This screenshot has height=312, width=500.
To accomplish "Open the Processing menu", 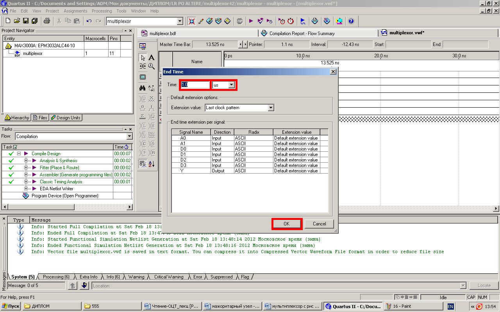I will 102,11.
